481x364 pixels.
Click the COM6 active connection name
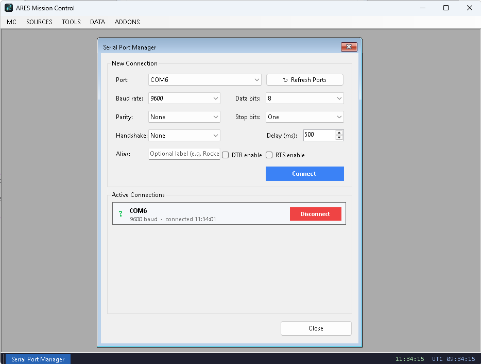point(138,211)
